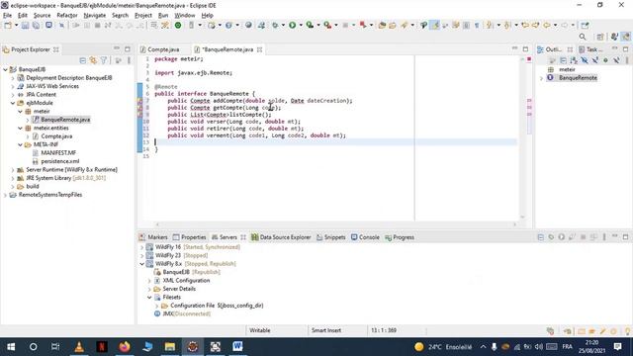Toggle Hide Fields in the Outline toolbar

point(585,60)
